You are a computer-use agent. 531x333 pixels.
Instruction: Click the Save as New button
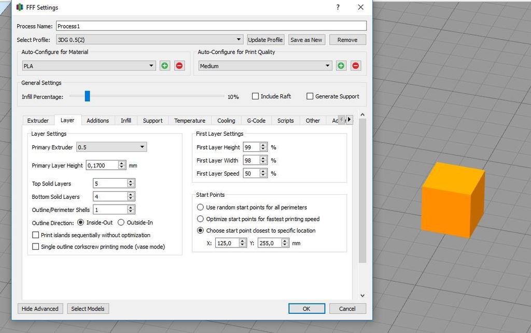click(x=306, y=39)
